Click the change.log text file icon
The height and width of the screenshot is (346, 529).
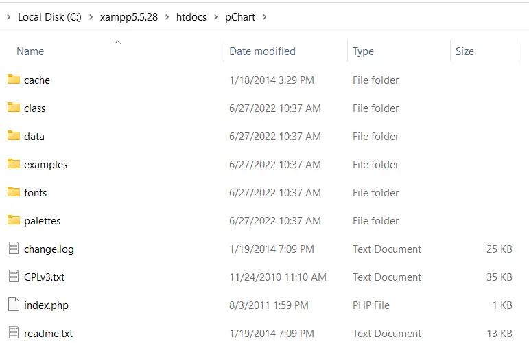click(14, 249)
